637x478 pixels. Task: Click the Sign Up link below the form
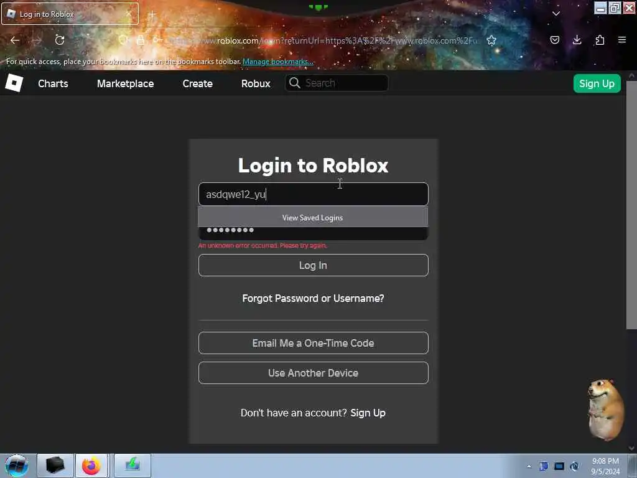click(368, 413)
